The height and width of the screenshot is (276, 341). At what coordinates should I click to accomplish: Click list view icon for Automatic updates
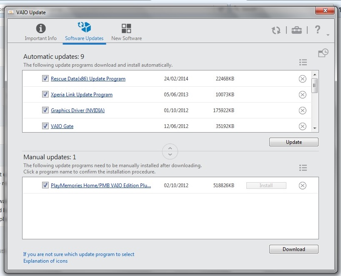coord(303,62)
